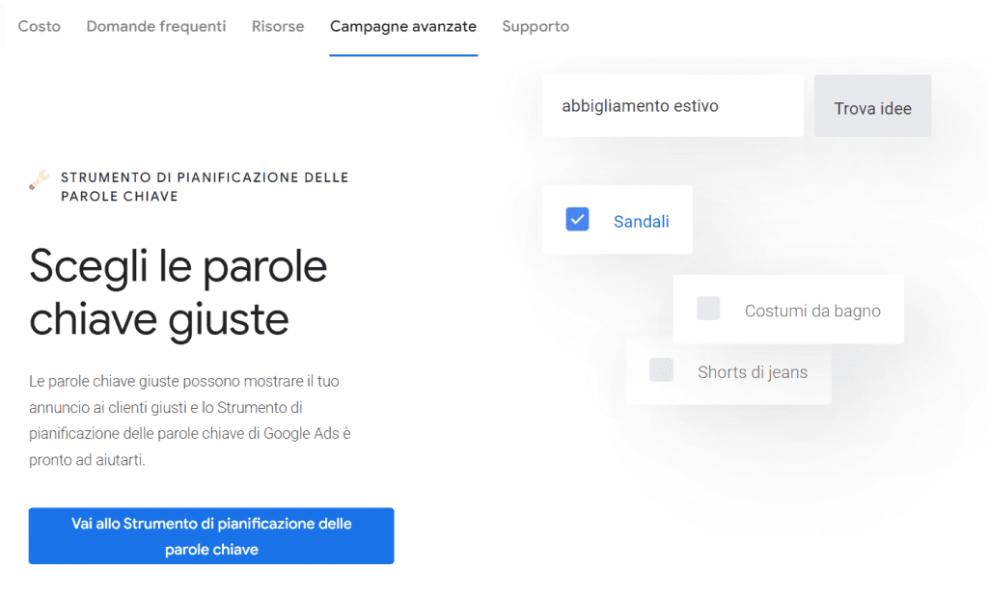Switch to the Domande frequenti tab
Viewport: 988px width, 597px height.
point(156,26)
